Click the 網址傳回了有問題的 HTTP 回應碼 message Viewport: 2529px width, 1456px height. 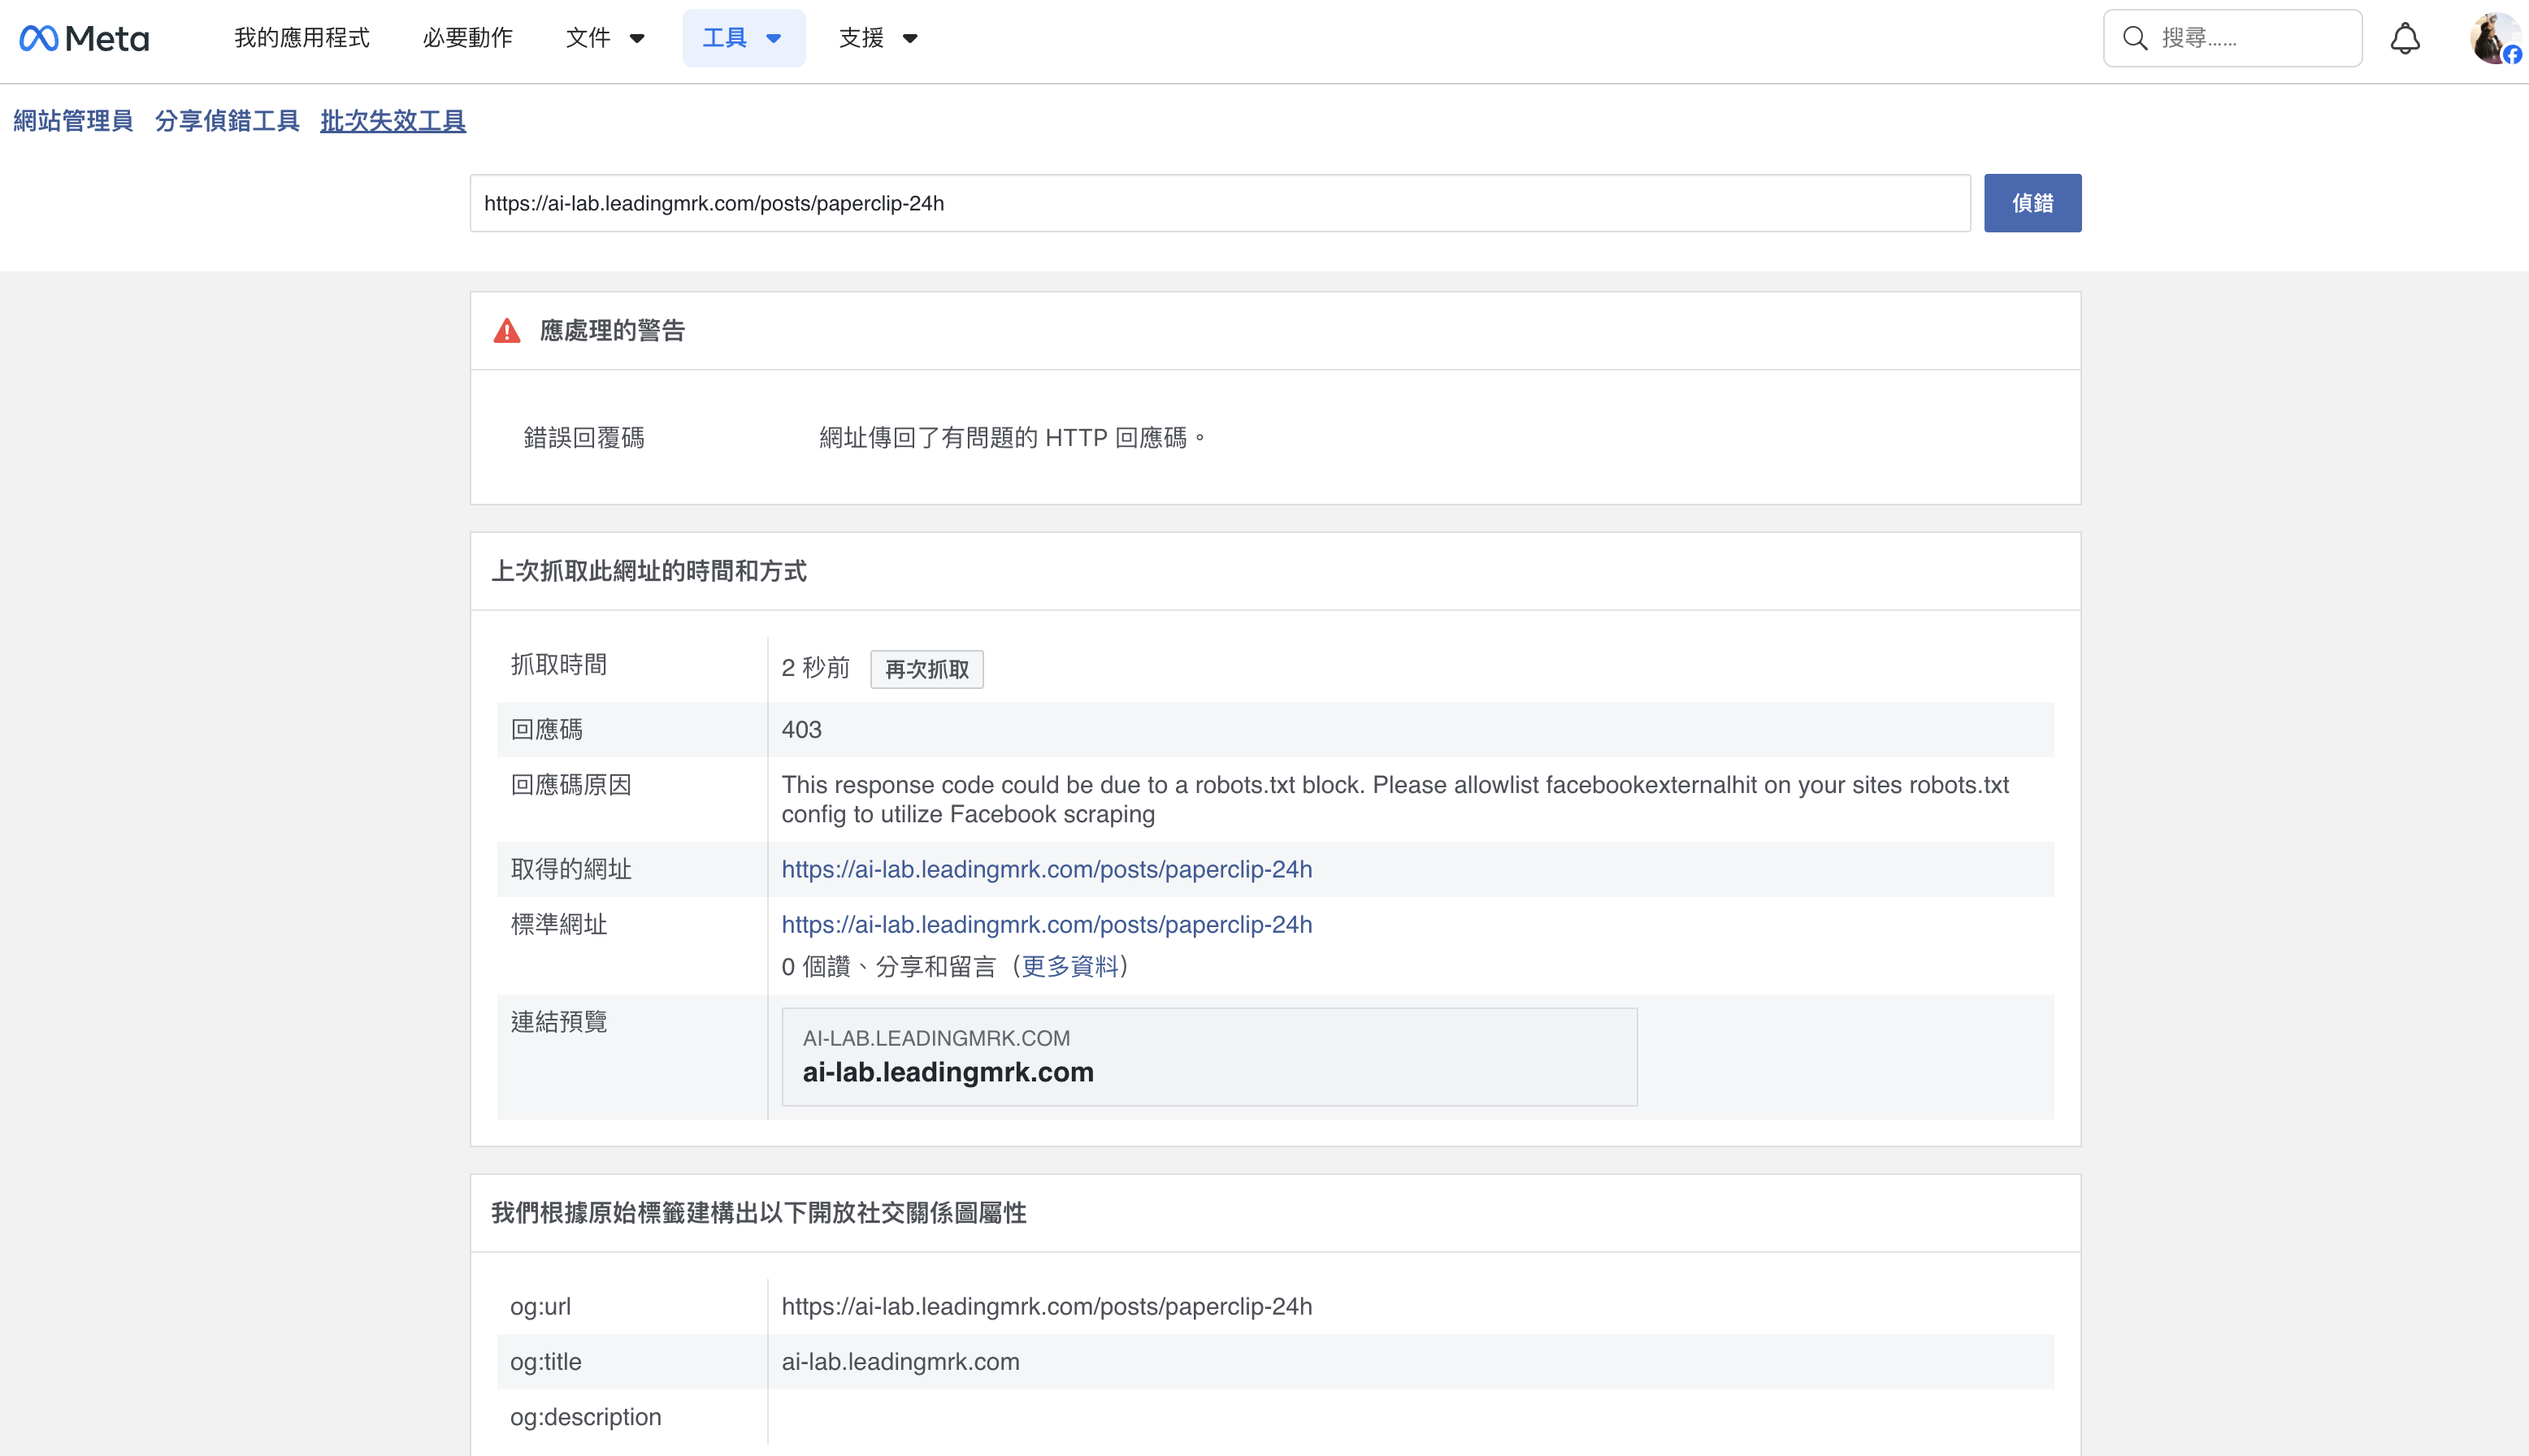click(1012, 438)
